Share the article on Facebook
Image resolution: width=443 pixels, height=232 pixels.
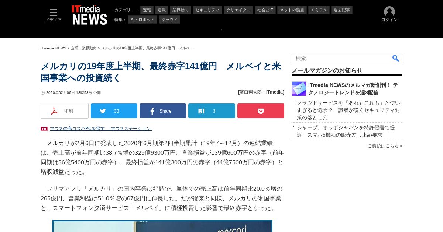(x=163, y=111)
